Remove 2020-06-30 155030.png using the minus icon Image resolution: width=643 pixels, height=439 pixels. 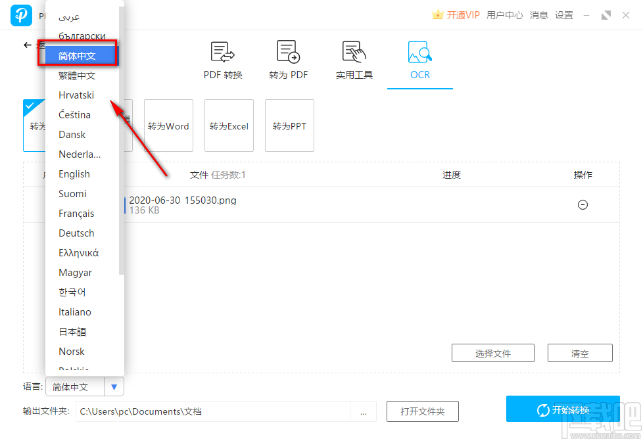[x=583, y=204]
